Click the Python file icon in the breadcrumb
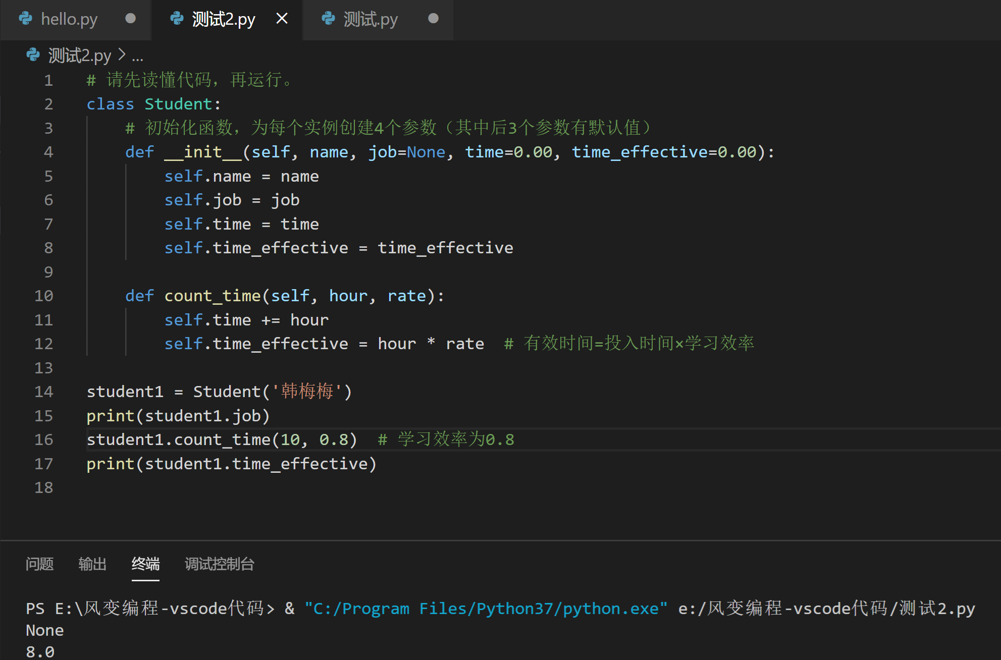The width and height of the screenshot is (1001, 660). pos(33,54)
